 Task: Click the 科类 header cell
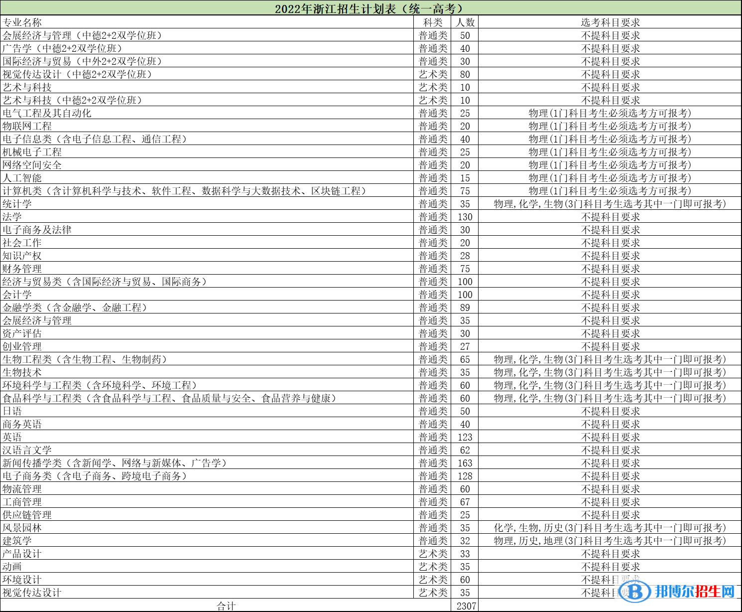(x=433, y=22)
